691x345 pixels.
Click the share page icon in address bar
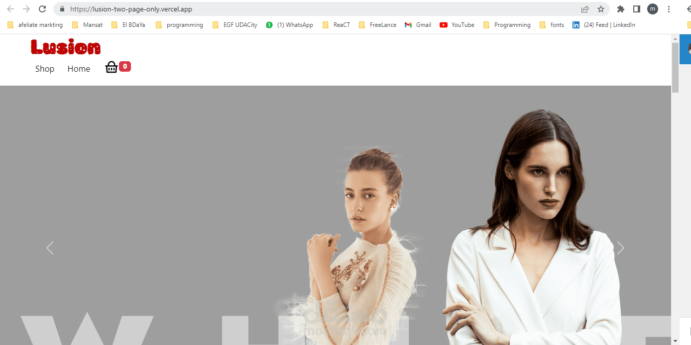point(585,9)
